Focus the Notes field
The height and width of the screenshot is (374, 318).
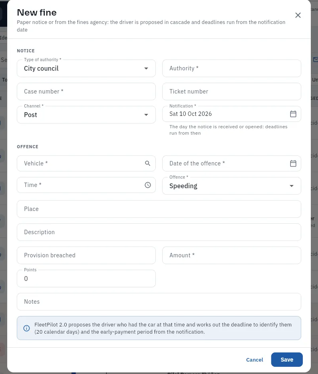pyautogui.click(x=159, y=302)
